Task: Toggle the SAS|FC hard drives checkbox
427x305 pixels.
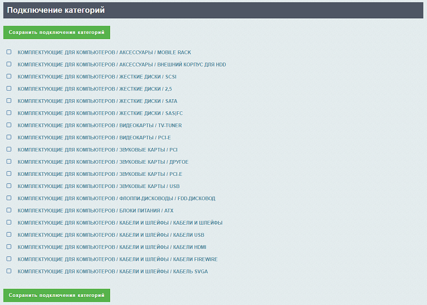Action: click(x=9, y=113)
